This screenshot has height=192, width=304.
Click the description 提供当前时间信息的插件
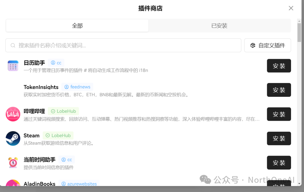click(x=49, y=168)
